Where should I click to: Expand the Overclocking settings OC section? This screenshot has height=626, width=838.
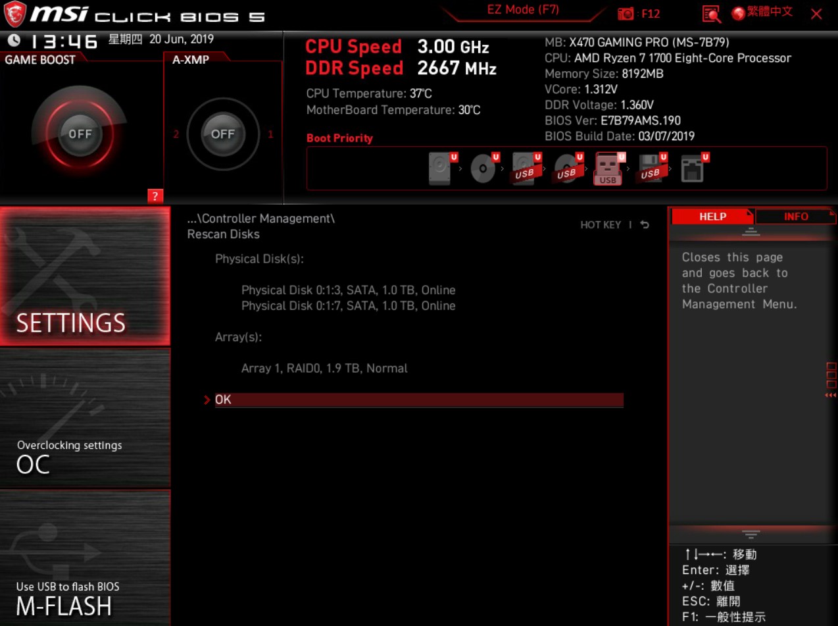click(85, 456)
